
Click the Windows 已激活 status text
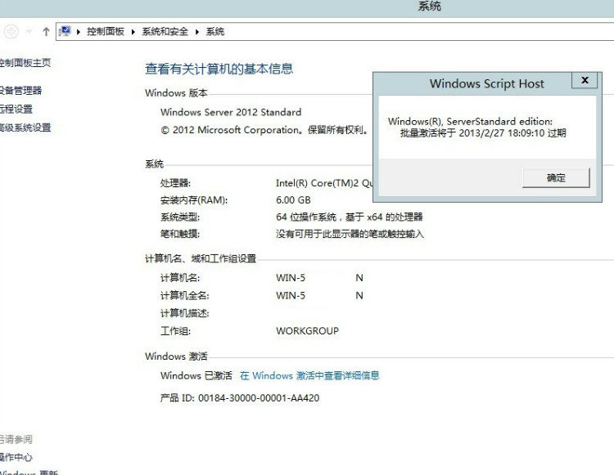[x=196, y=375]
